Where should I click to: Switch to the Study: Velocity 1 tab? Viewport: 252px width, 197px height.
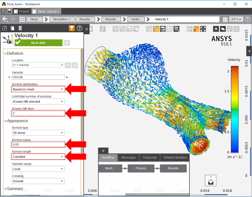(x=46, y=12)
